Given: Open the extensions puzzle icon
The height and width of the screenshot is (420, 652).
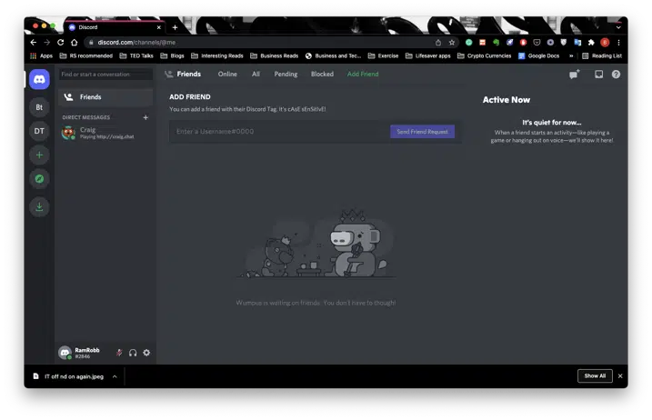Looking at the screenshot, I should point(591,43).
